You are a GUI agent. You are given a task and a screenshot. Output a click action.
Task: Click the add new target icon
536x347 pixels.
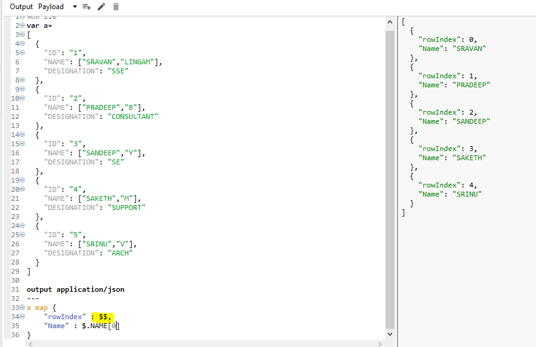click(x=87, y=7)
